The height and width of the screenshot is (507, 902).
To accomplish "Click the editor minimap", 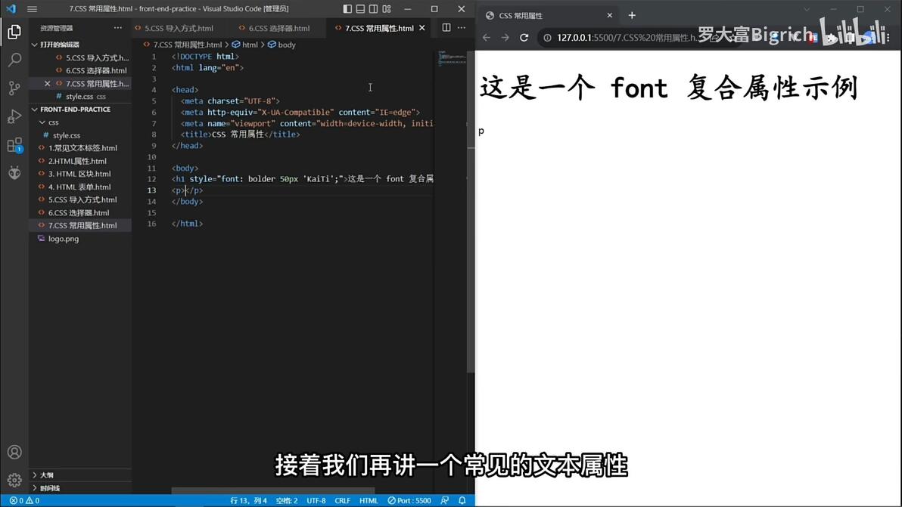I will [x=452, y=57].
